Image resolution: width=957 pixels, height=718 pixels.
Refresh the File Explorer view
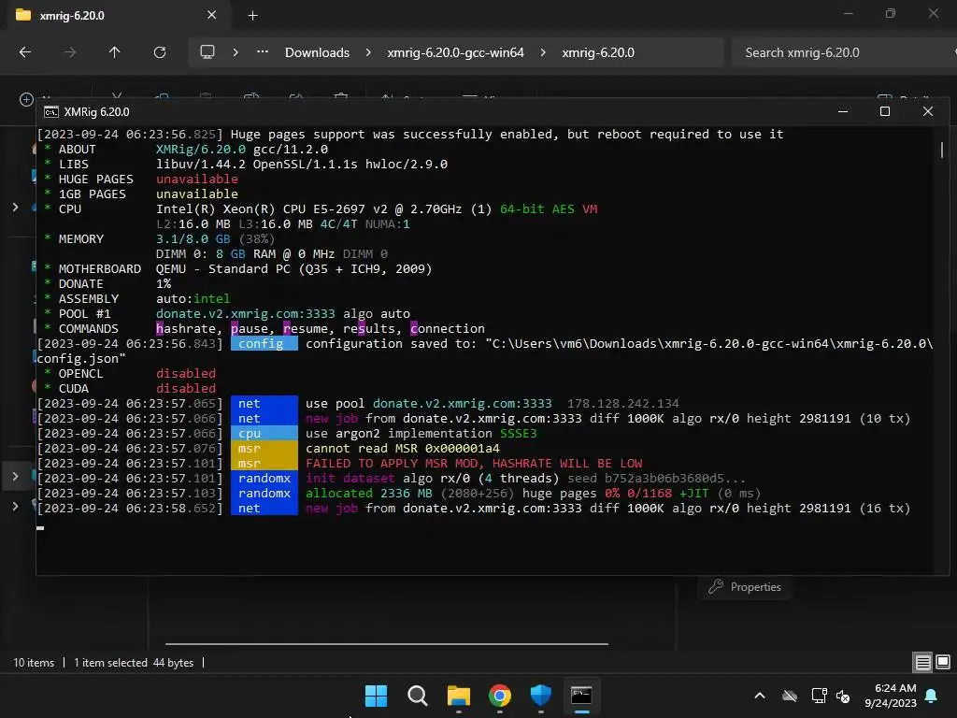[160, 52]
